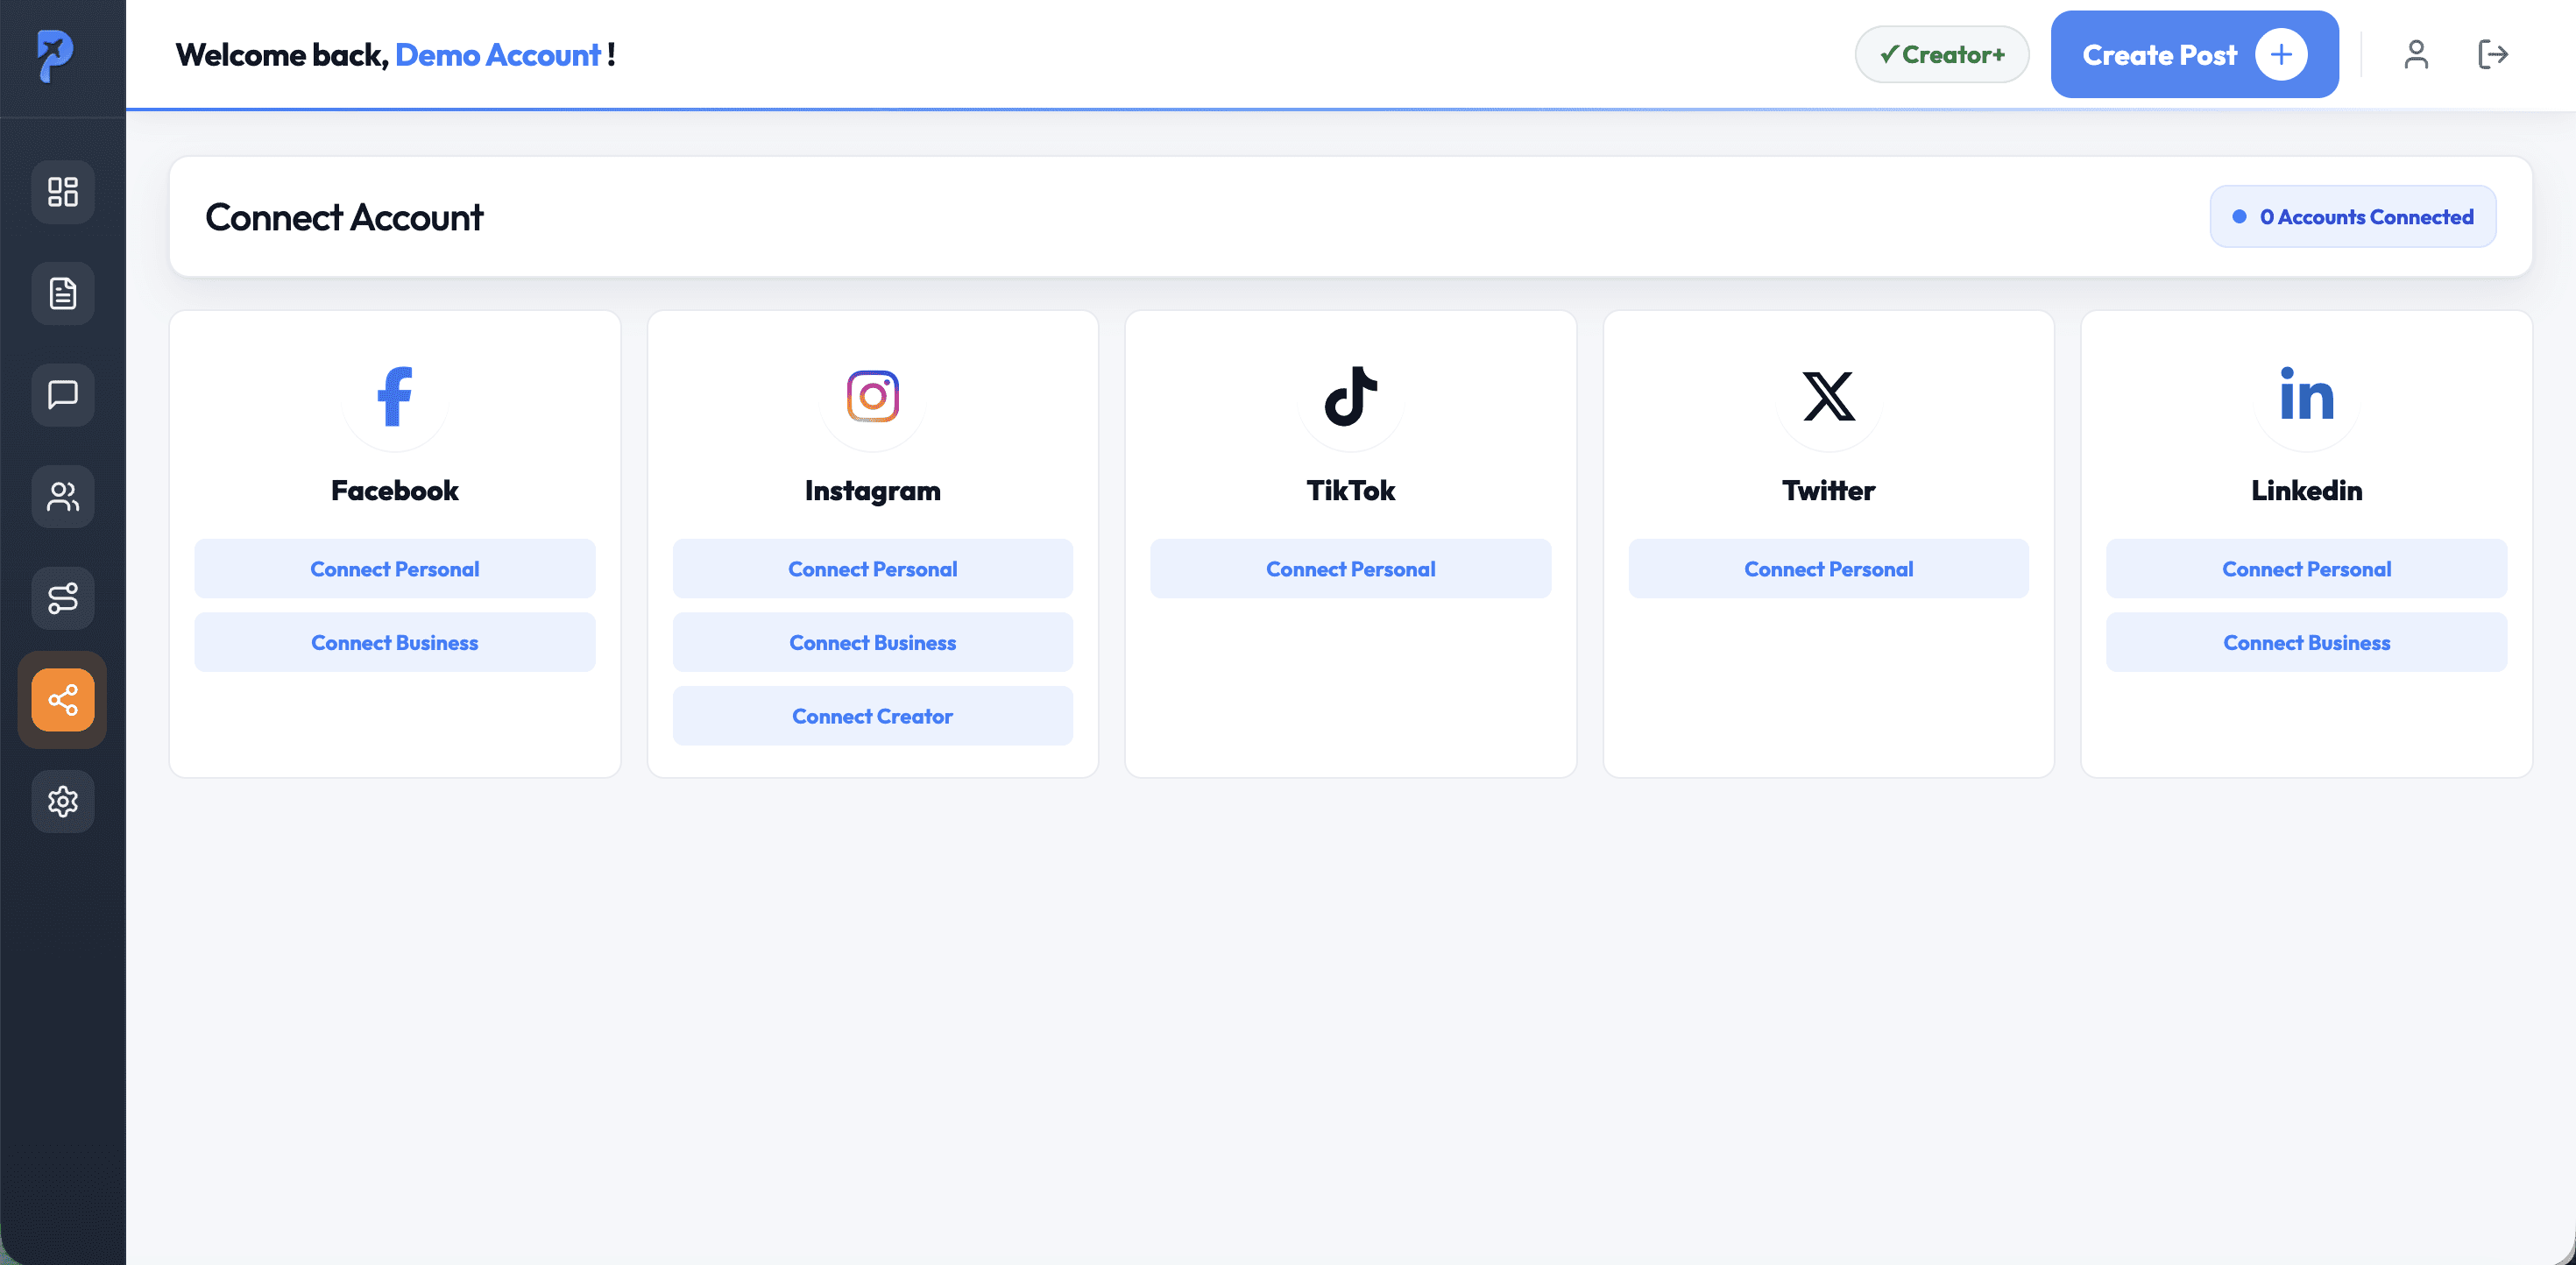Click the logout arrow icon
2576x1265 pixels.
[2493, 54]
